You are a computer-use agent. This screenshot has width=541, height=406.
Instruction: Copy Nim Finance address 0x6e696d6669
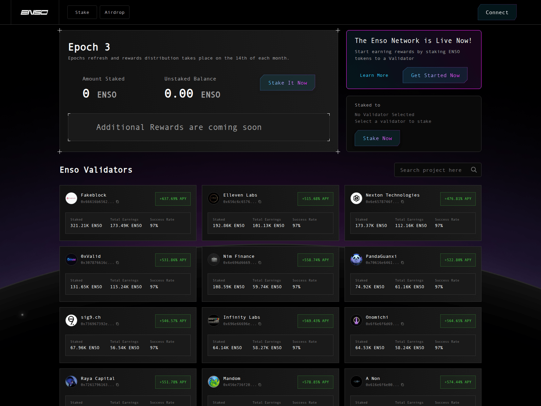(x=260, y=263)
